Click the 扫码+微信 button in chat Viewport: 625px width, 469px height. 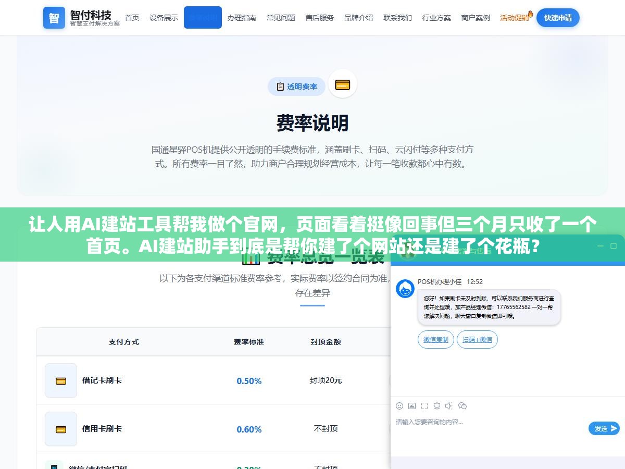tap(478, 340)
